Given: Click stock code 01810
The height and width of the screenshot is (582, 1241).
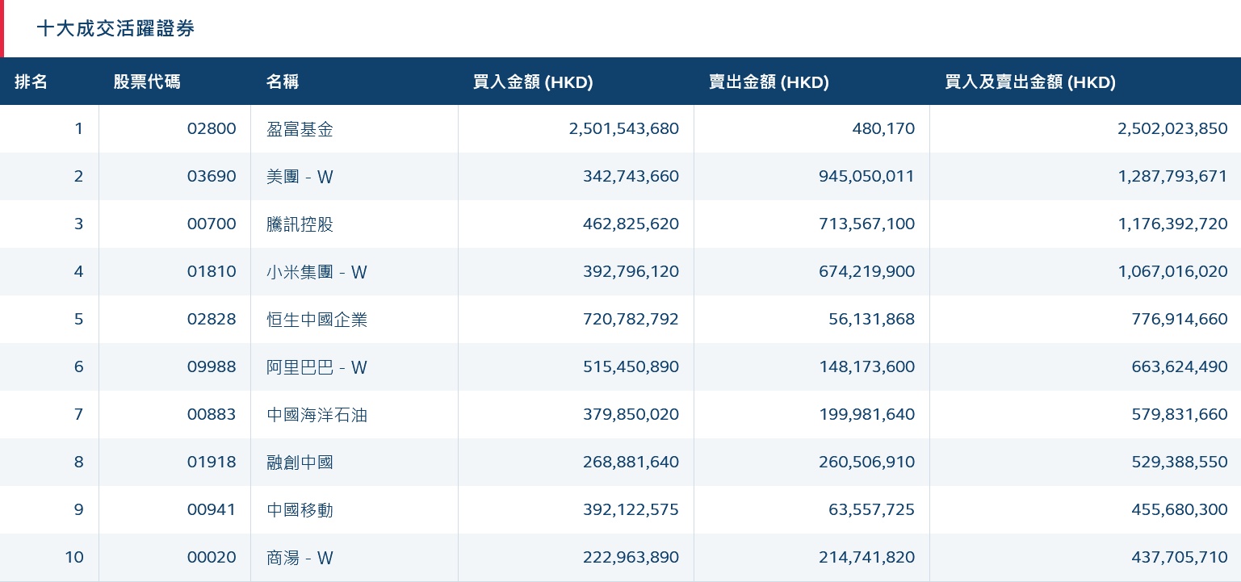Looking at the screenshot, I should click(212, 272).
